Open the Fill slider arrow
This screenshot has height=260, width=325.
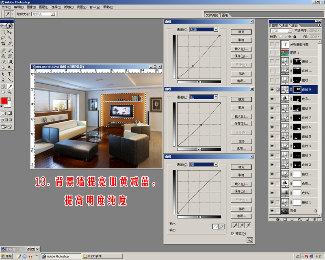[318, 37]
